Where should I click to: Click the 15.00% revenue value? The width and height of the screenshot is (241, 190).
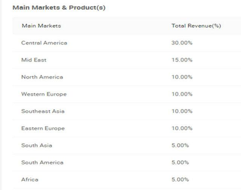(182, 60)
